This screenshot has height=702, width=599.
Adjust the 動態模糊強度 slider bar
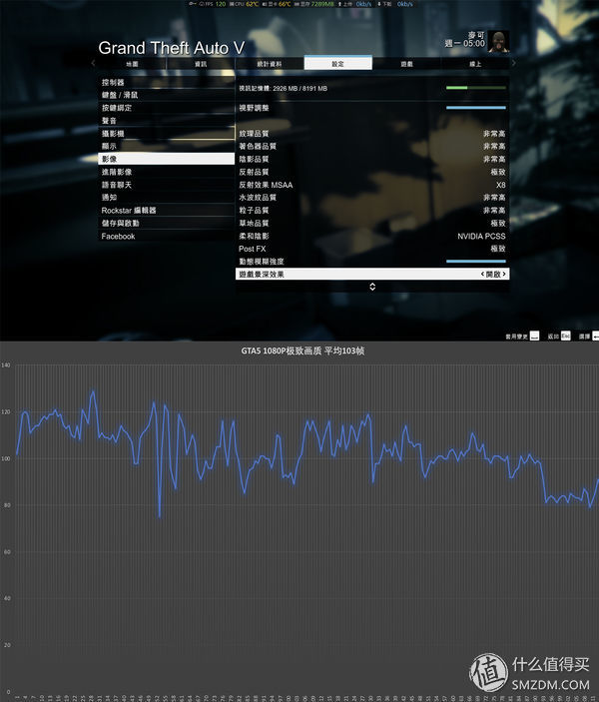click(476, 261)
